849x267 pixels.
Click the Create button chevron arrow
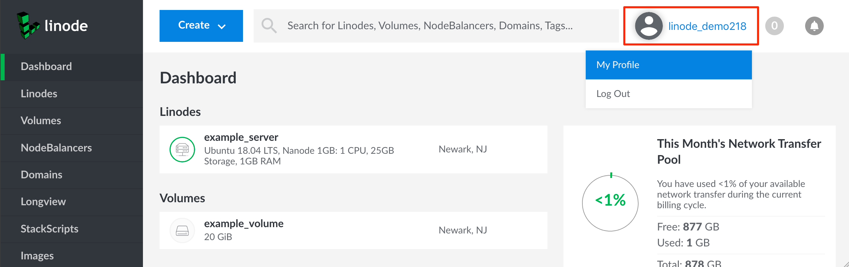point(222,26)
